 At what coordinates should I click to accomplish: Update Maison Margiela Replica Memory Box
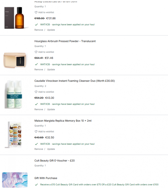pos(51,149)
